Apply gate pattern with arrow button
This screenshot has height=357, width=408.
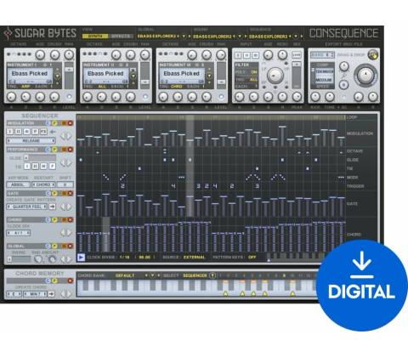click(x=53, y=207)
